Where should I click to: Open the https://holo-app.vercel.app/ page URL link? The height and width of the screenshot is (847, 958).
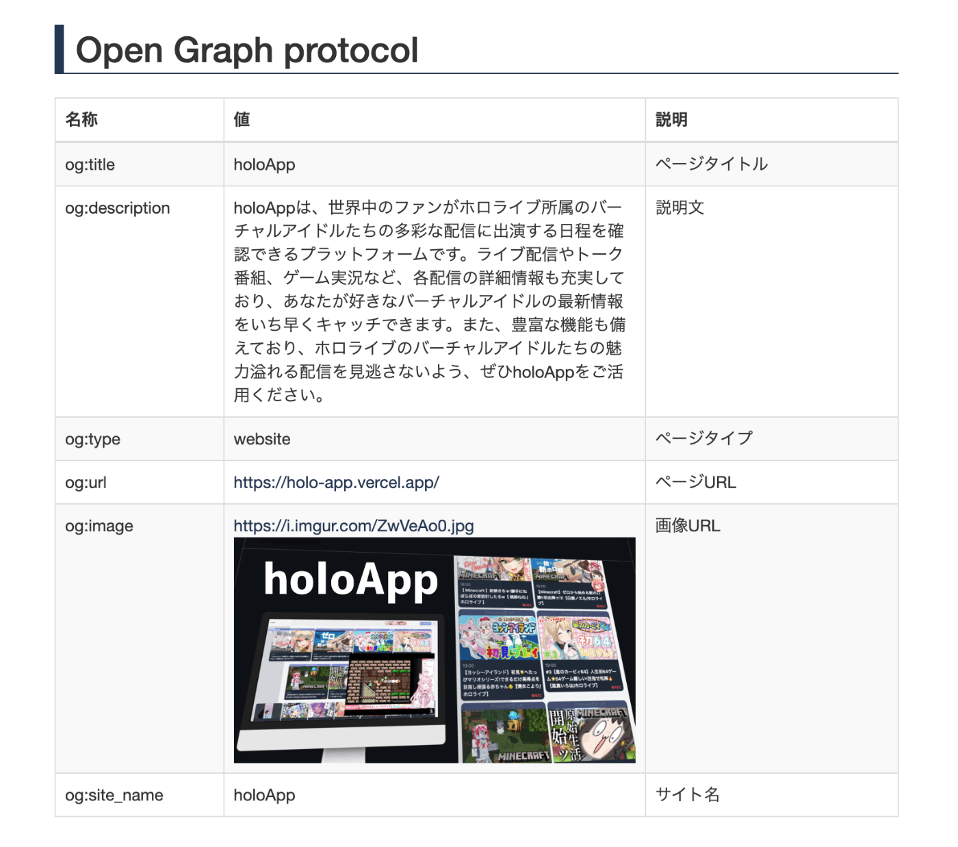(336, 482)
